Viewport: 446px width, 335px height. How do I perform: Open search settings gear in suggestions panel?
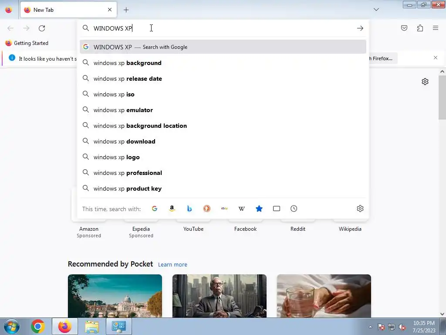click(x=360, y=209)
